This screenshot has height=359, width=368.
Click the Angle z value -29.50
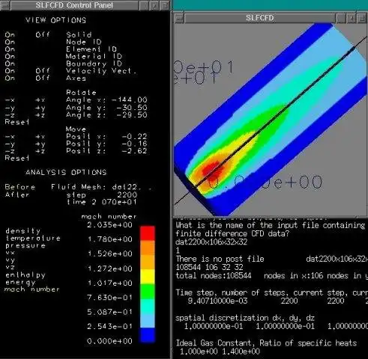[132, 115]
